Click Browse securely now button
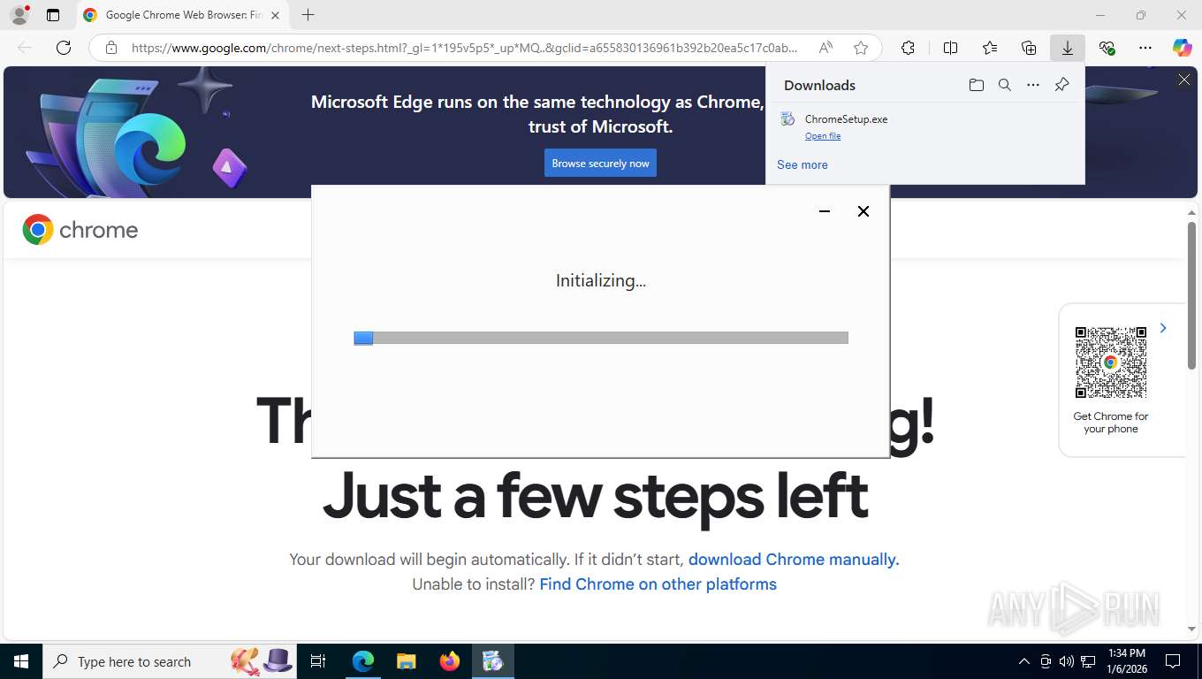Screen dimensions: 1202x679 click(x=600, y=163)
